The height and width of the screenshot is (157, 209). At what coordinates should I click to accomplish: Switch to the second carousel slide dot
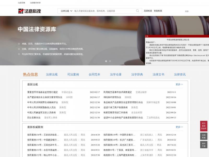tap(110, 61)
